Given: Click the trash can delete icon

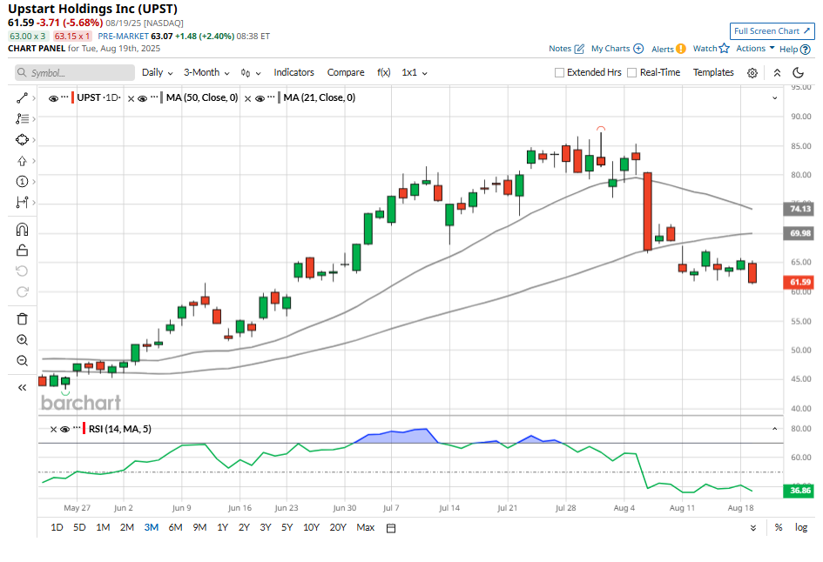Looking at the screenshot, I should [22, 318].
